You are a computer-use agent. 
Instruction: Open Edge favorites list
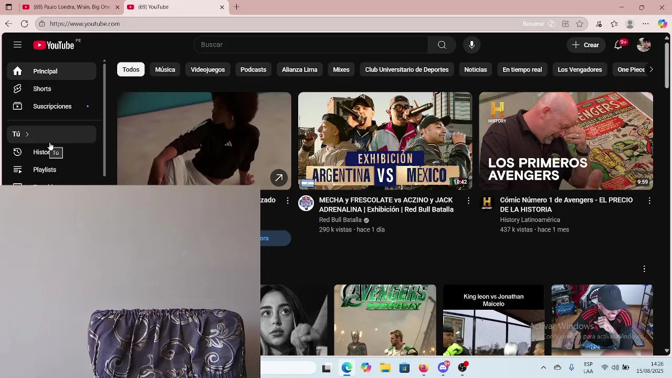614,24
